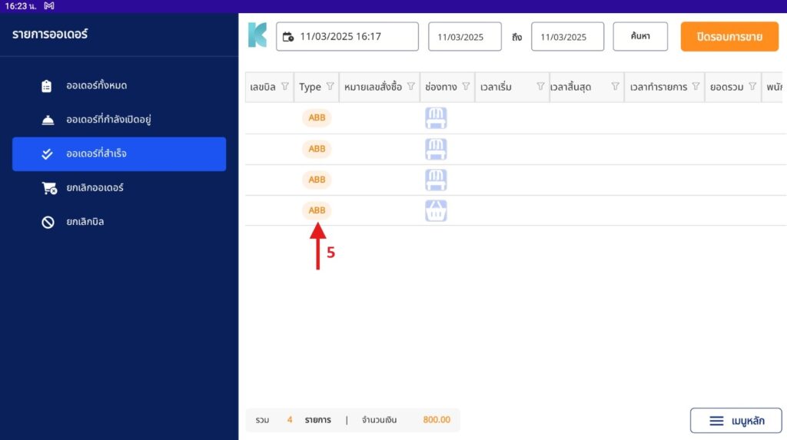Go to ยกเลิกออเดอร์ section
Screen dimensions: 787x440
click(95, 188)
